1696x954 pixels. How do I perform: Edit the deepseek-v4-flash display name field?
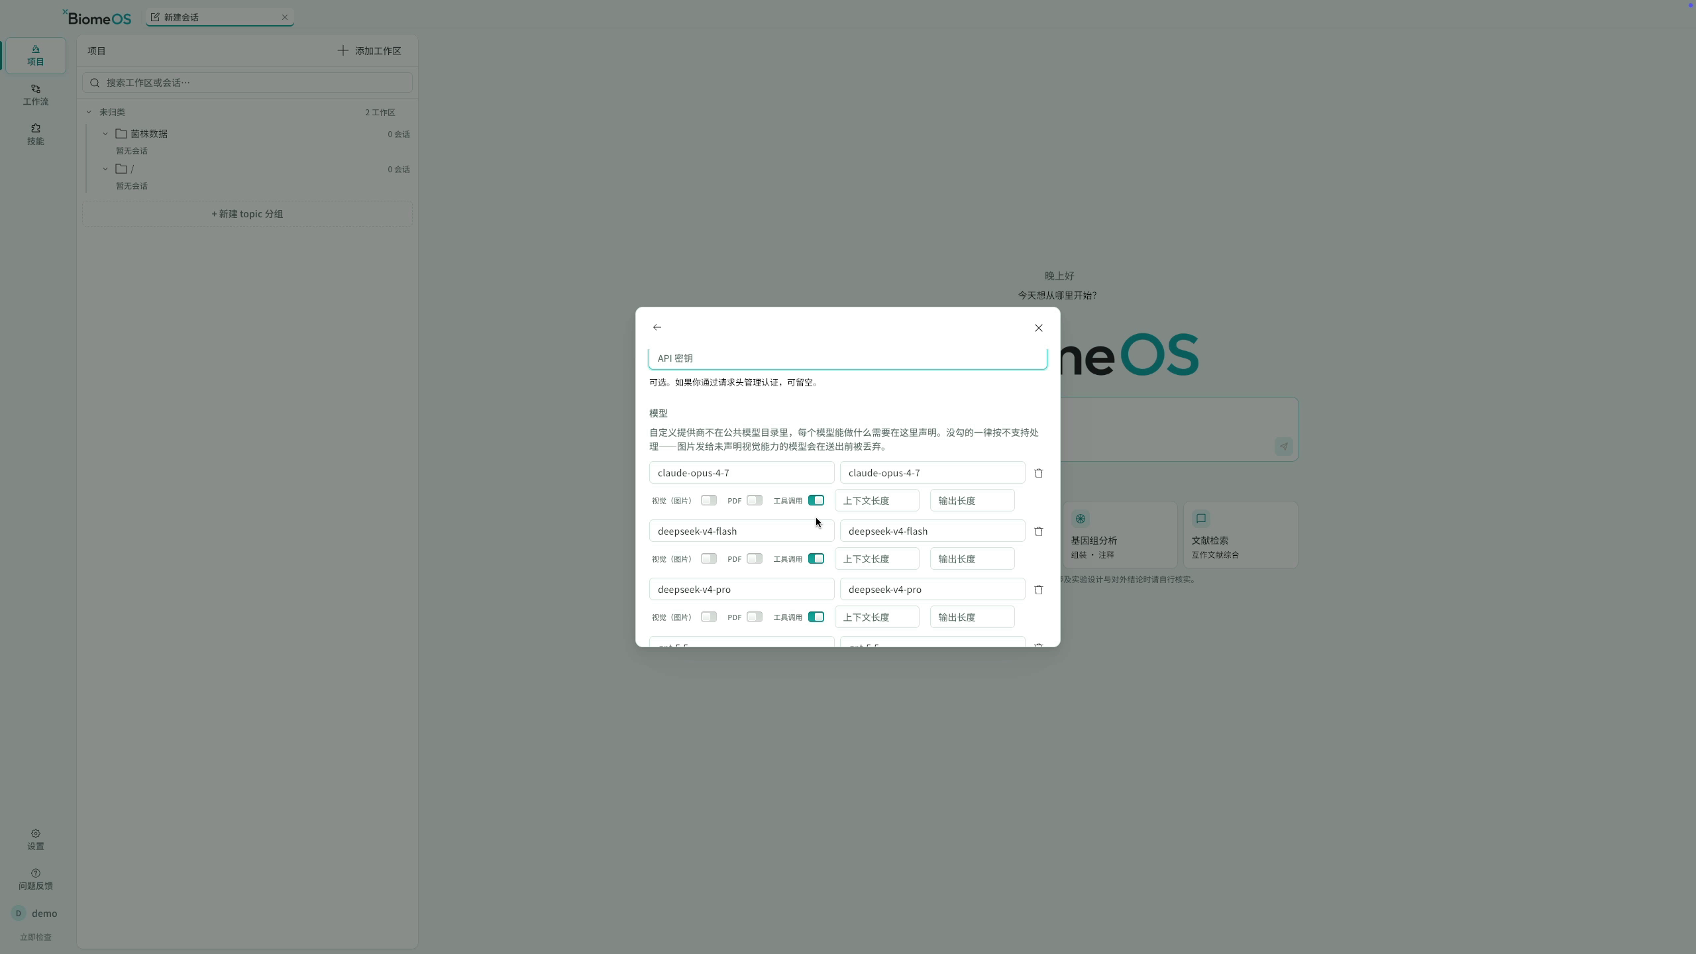(x=932, y=531)
